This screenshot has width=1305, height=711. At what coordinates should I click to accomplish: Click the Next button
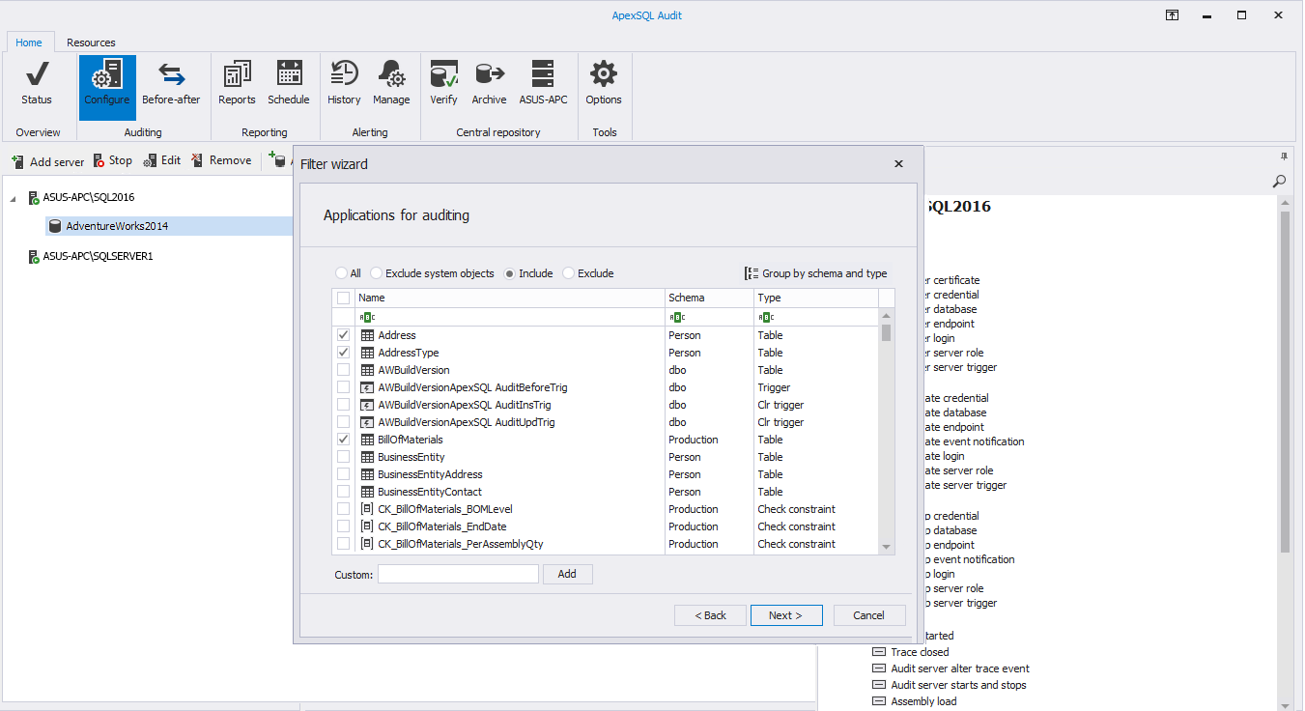click(x=786, y=615)
